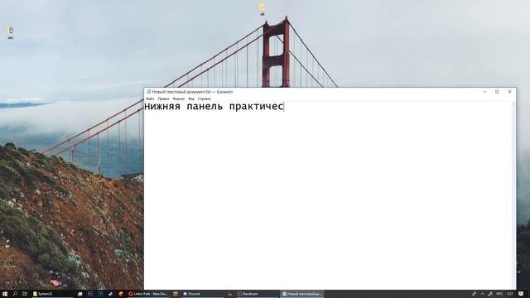The height and width of the screenshot is (298, 530).
Task: Switch to Discord taskbar button
Action: tap(202, 294)
